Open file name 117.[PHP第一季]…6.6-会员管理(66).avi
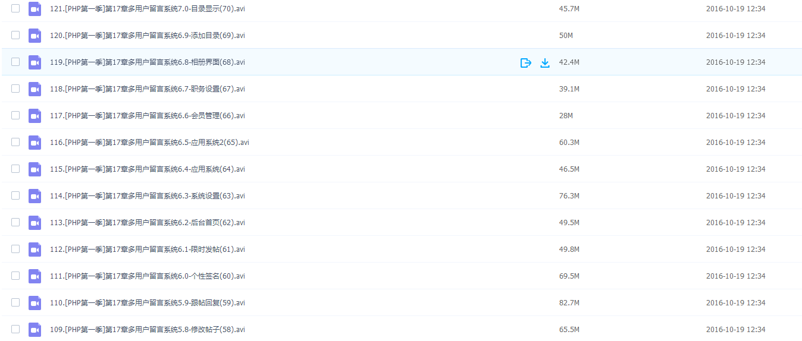The width and height of the screenshot is (802, 341). 148,116
